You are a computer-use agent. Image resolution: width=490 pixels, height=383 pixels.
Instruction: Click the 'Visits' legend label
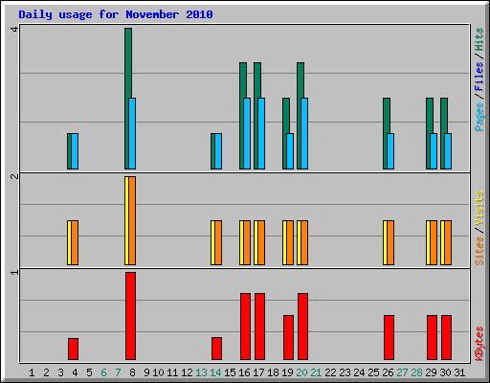click(x=479, y=208)
